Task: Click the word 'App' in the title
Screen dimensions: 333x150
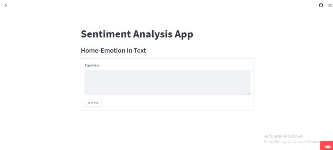Action: [184, 34]
